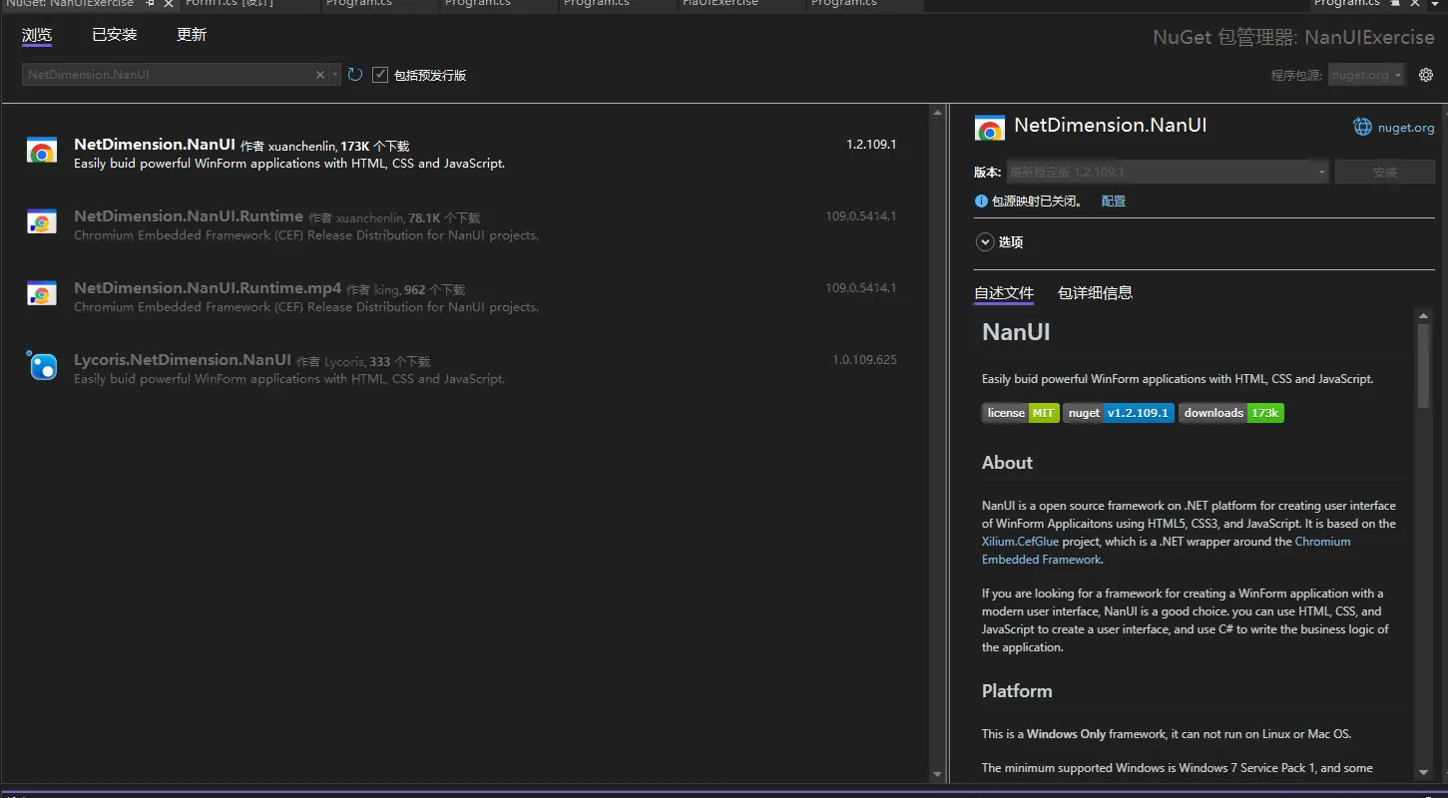Open the 程序包源 nuget.org dropdown
Image resolution: width=1448 pixels, height=798 pixels.
point(1366,75)
